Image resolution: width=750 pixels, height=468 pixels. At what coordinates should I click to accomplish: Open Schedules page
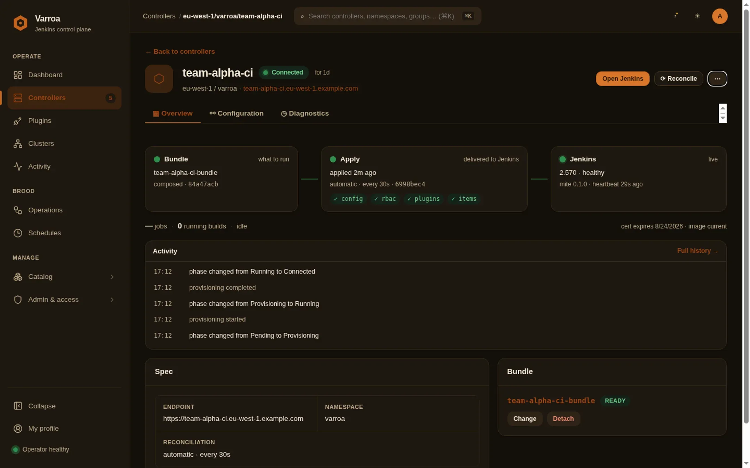pyautogui.click(x=64, y=233)
